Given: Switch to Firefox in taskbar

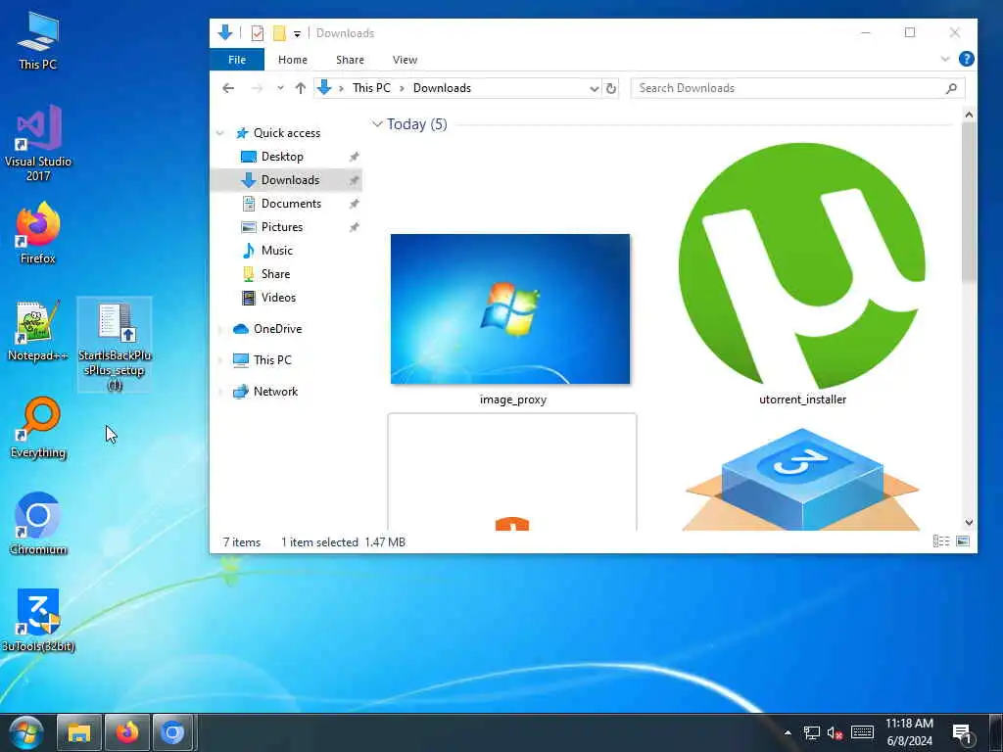Looking at the screenshot, I should pyautogui.click(x=126, y=732).
